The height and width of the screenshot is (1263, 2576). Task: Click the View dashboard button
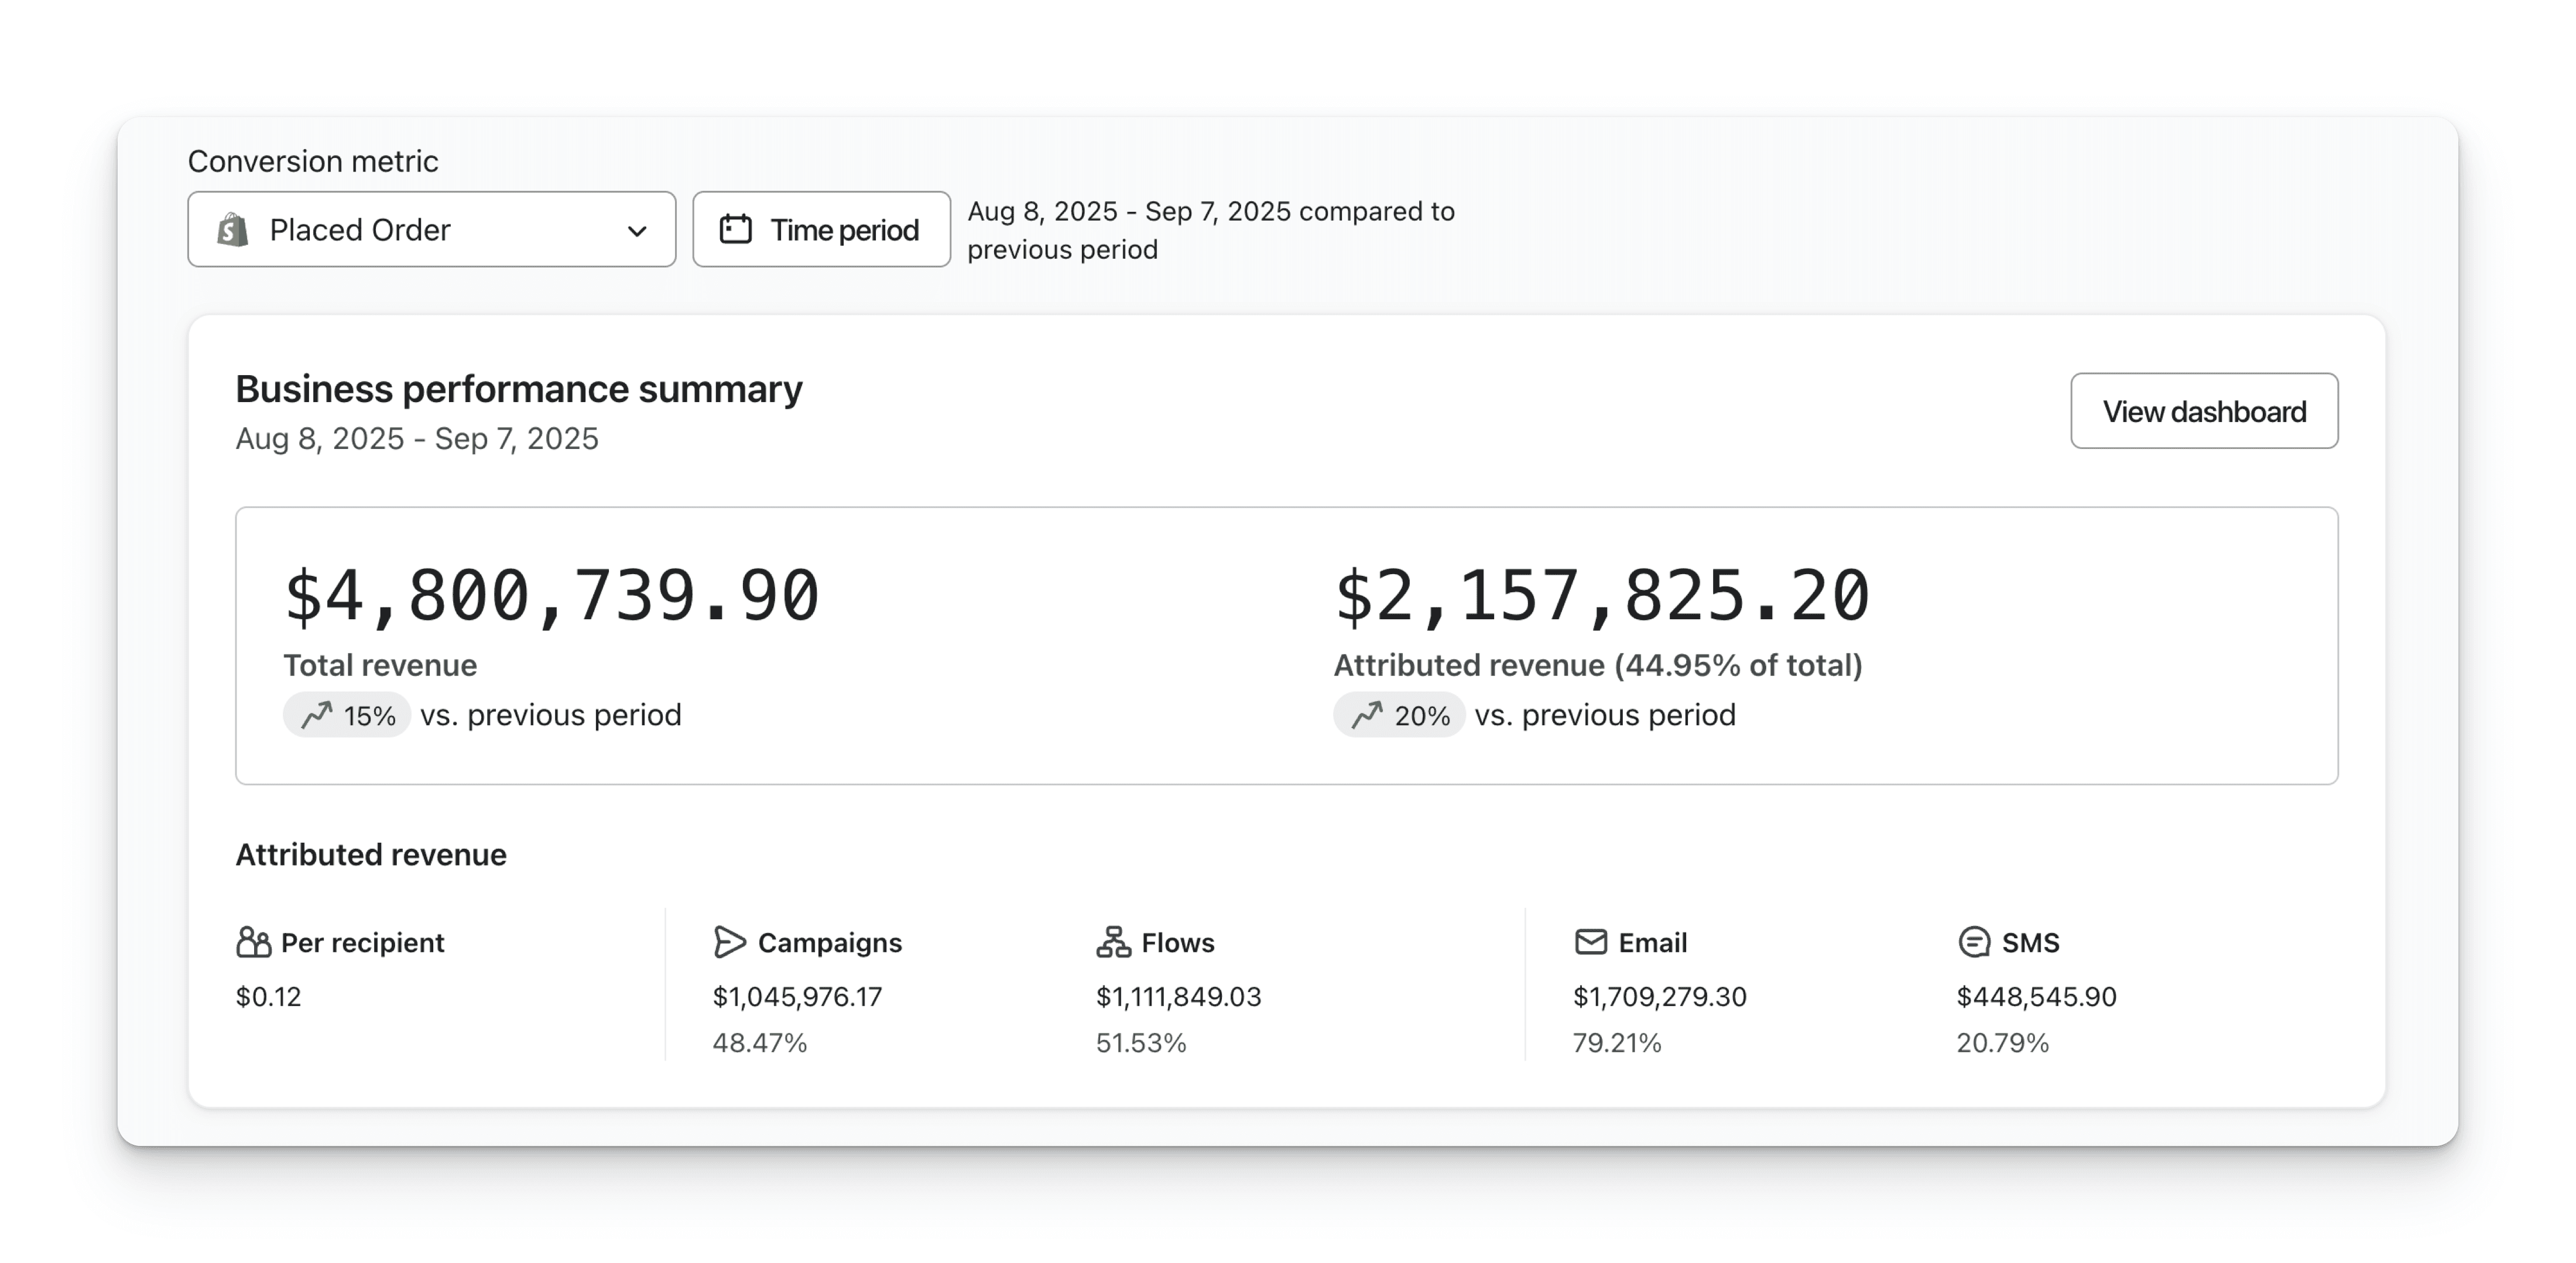tap(2203, 411)
